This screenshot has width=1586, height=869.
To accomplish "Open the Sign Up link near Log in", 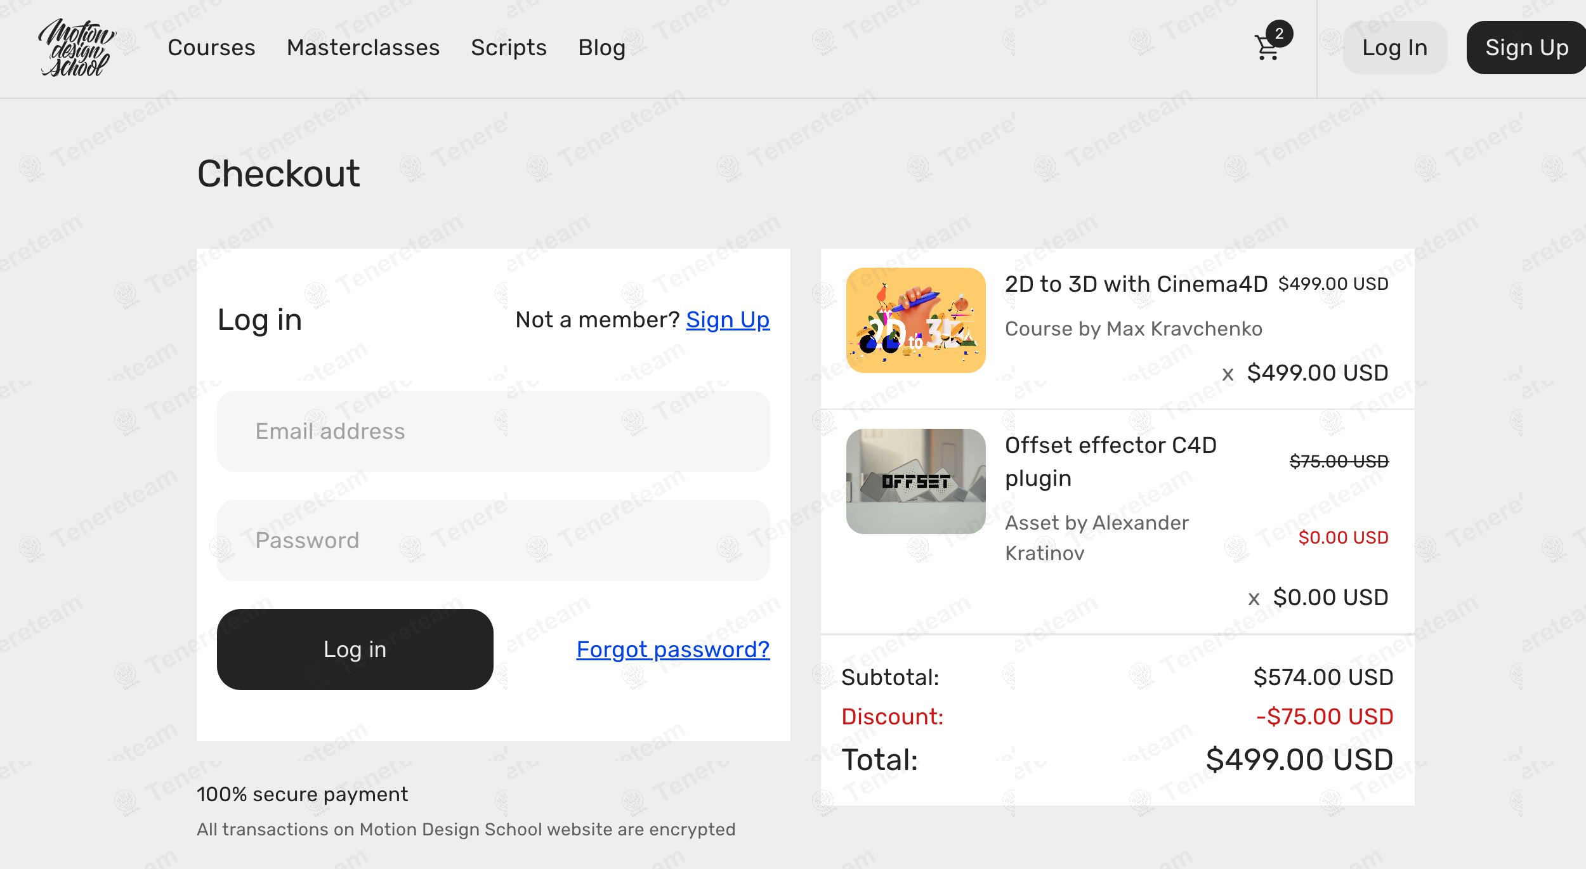I will pyautogui.click(x=728, y=320).
